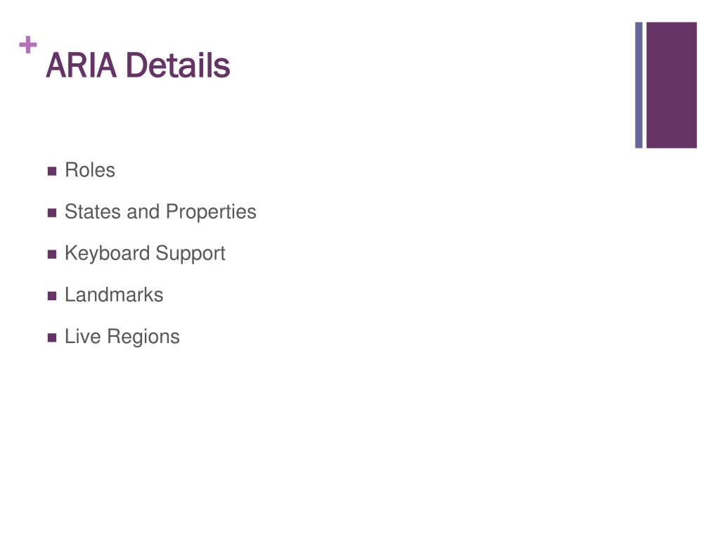
Task: Click the word ARIA in the title
Action: (82, 65)
